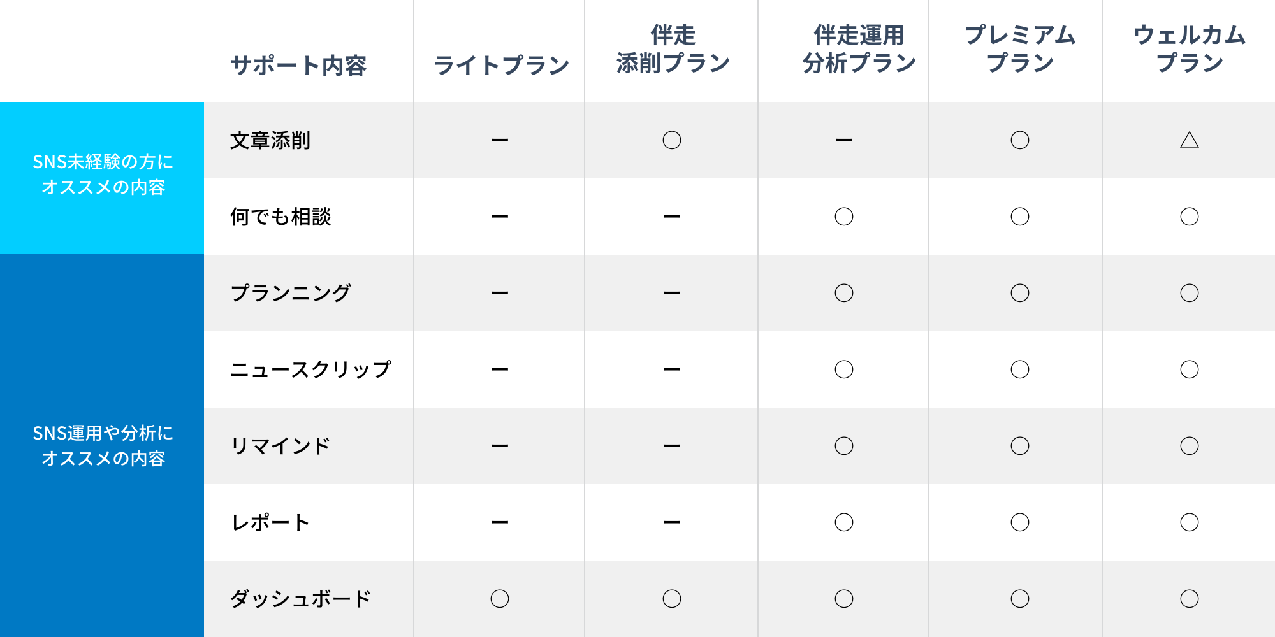This screenshot has height=637, width=1275.
Task: Click the サポート内容 header label
Action: point(298,65)
